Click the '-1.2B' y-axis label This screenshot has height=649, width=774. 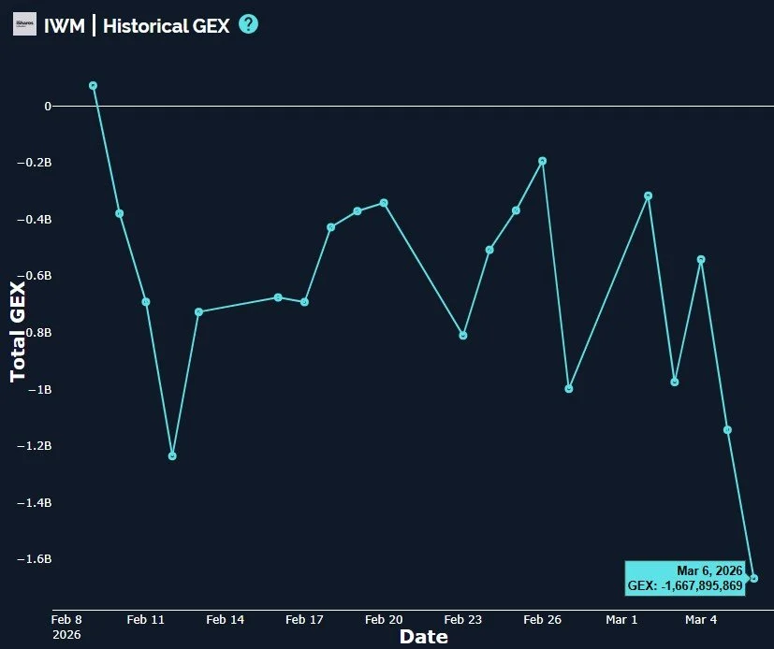click(x=34, y=446)
